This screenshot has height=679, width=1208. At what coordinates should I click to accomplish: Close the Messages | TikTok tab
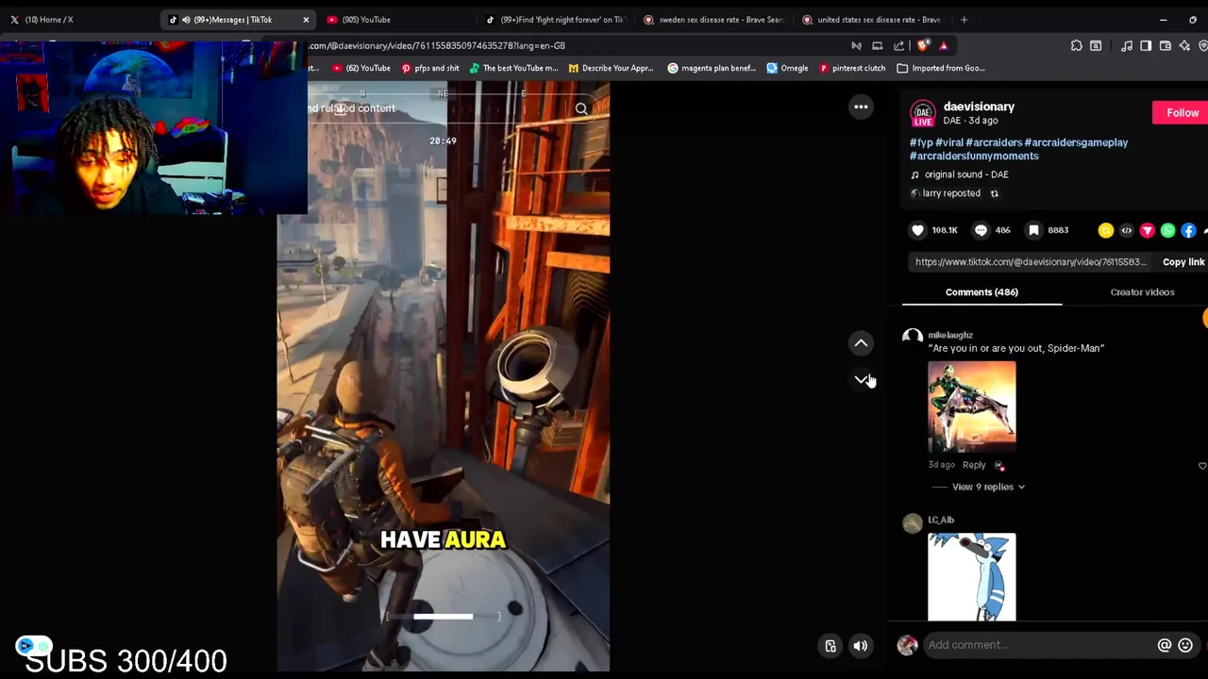point(306,19)
